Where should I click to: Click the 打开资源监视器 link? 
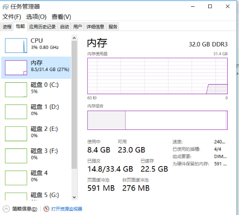(x=67, y=209)
